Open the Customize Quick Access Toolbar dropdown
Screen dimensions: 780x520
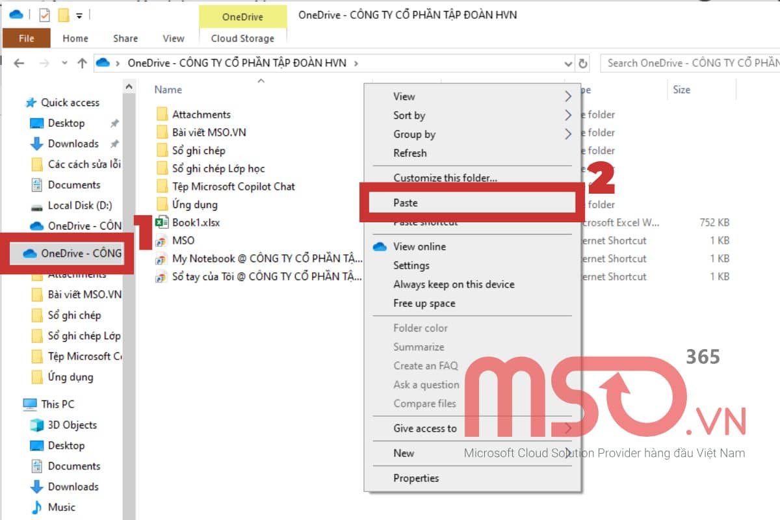[79, 14]
